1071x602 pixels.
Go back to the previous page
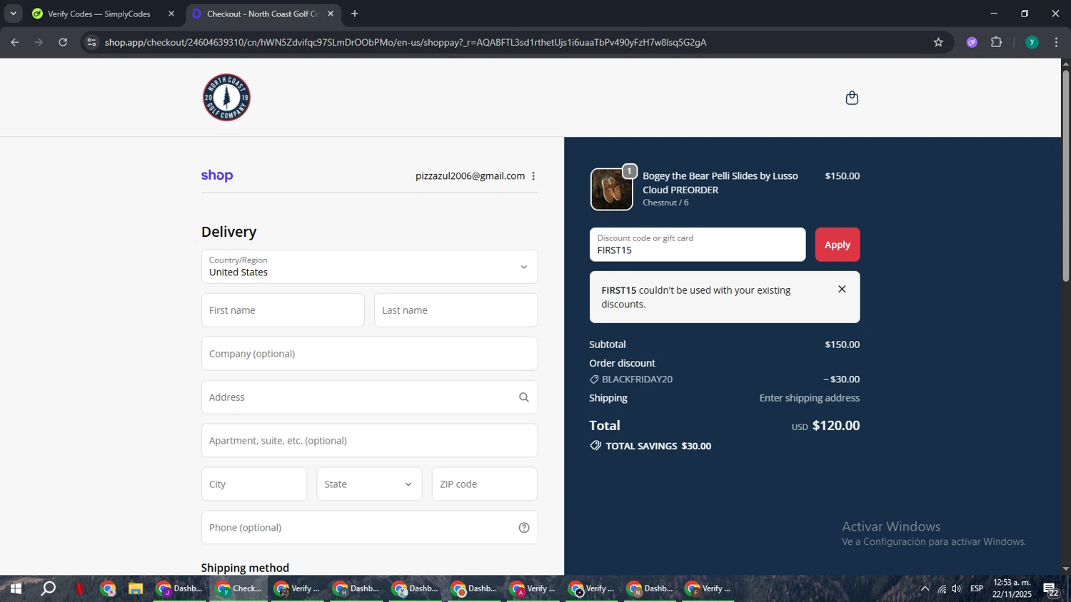pyautogui.click(x=15, y=42)
